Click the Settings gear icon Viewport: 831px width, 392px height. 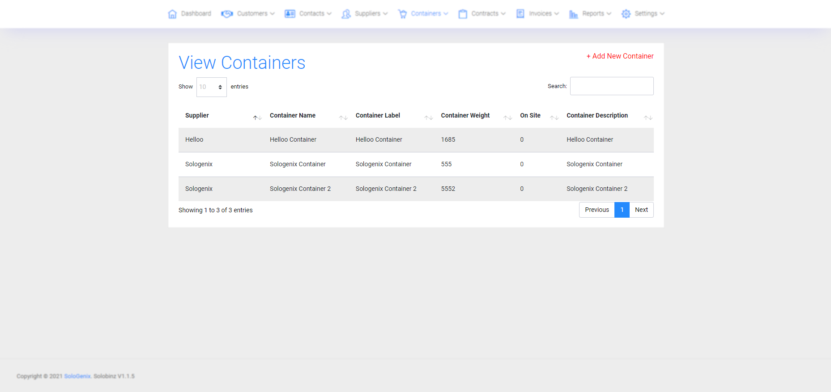pos(626,14)
